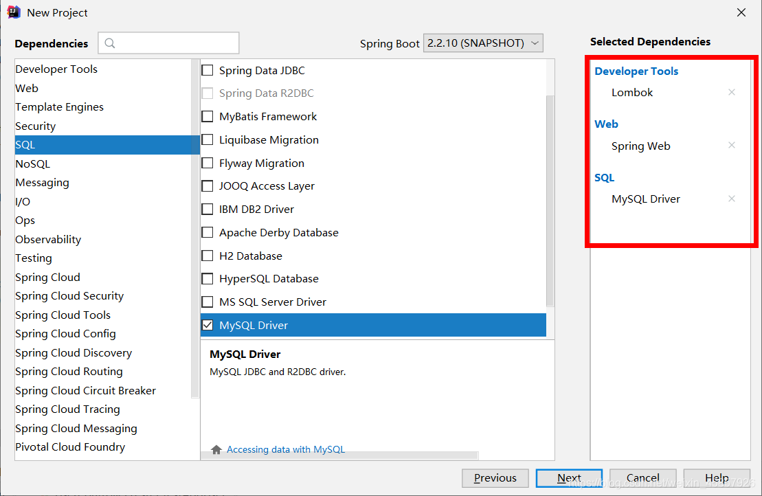Enable Flyway Migration dependency
Image resolution: width=762 pixels, height=496 pixels.
208,164
